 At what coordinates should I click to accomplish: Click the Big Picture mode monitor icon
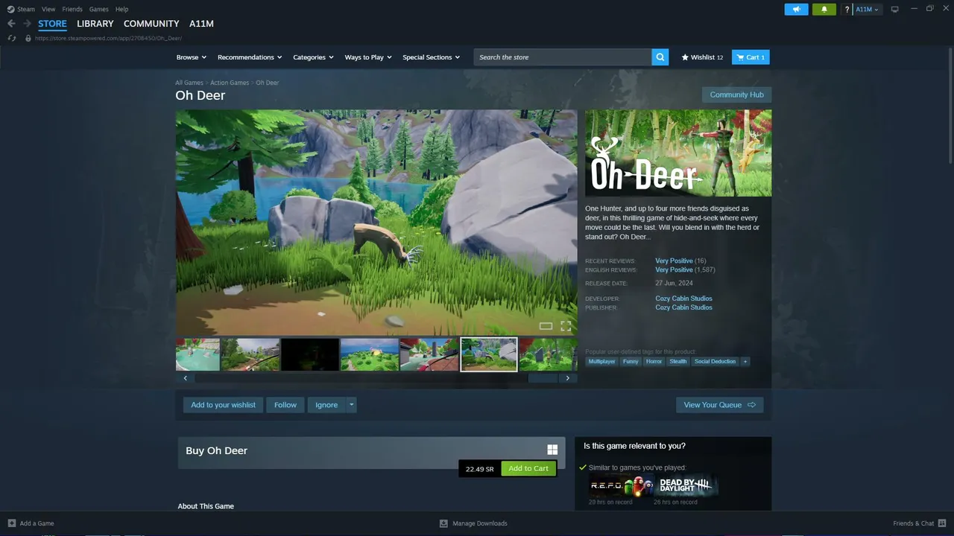pyautogui.click(x=895, y=9)
